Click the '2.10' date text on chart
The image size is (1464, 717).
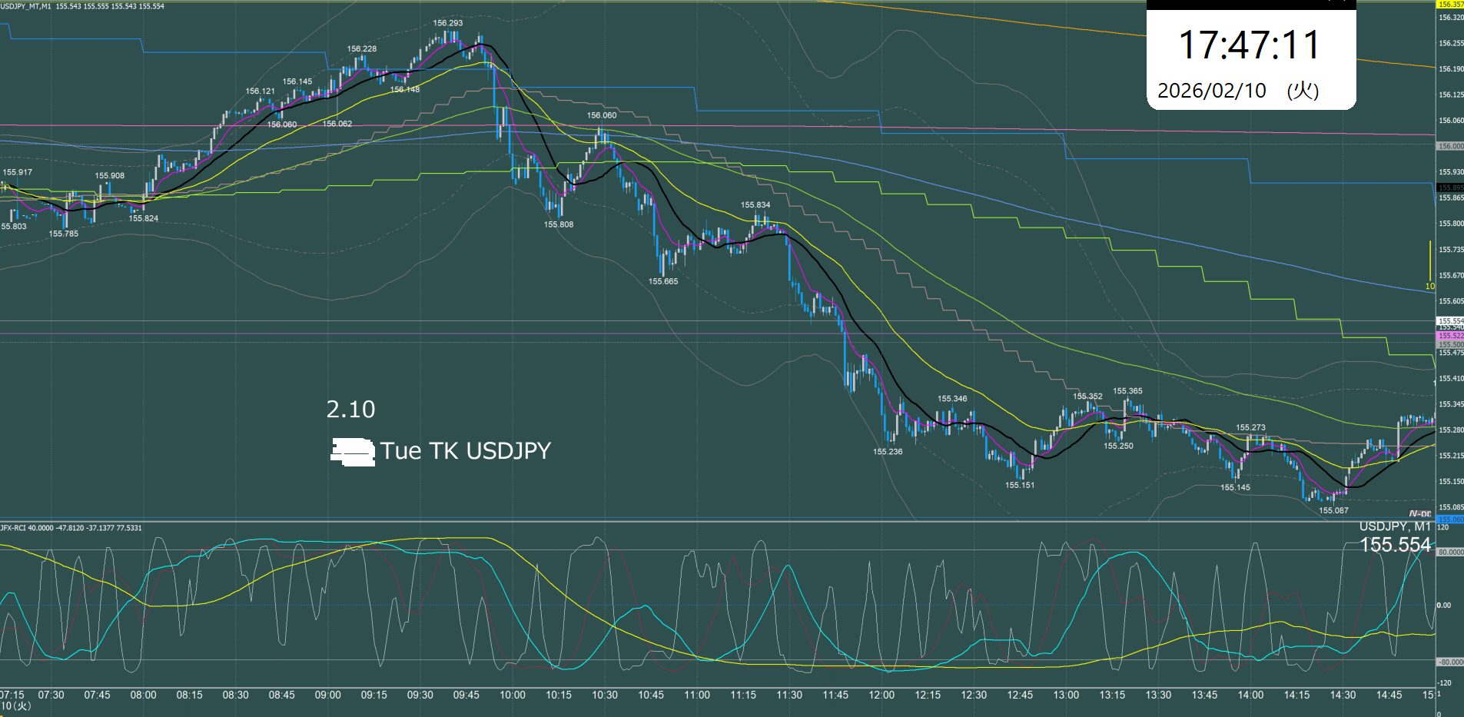[x=350, y=409]
